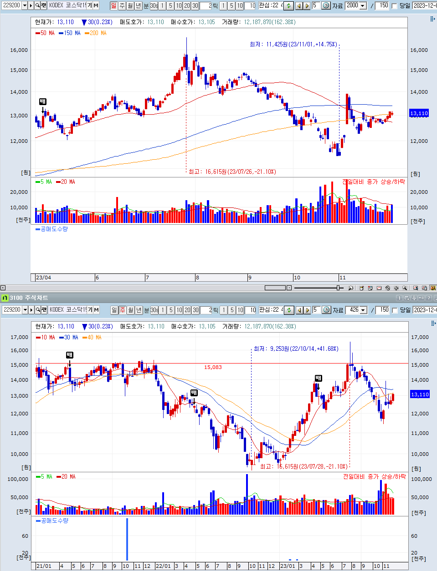Click orange highlighted chart icon at strip end
Viewport: 437px width, 571px height.
point(433,288)
